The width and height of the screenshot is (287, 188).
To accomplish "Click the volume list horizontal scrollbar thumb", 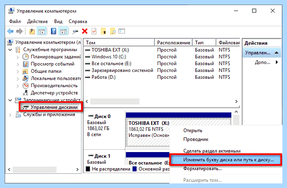I will (x=115, y=101).
